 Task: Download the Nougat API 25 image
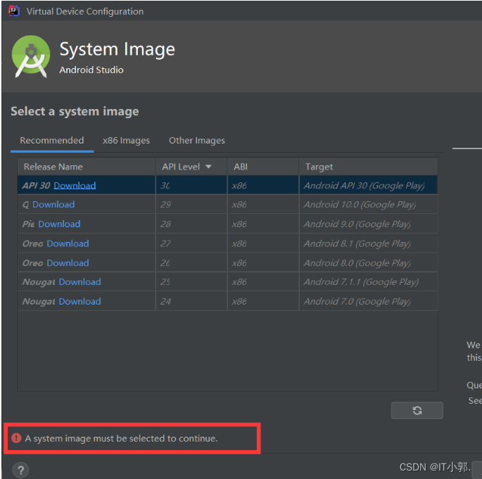click(x=80, y=282)
